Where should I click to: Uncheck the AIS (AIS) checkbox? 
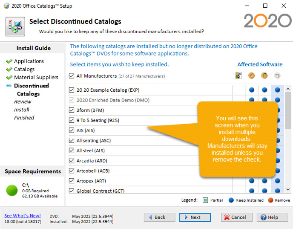pos(72,130)
